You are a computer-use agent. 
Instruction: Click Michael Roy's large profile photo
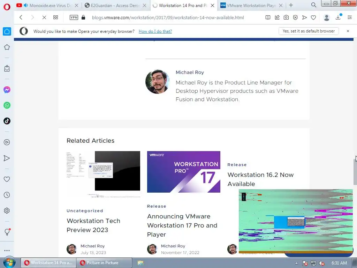tap(157, 82)
